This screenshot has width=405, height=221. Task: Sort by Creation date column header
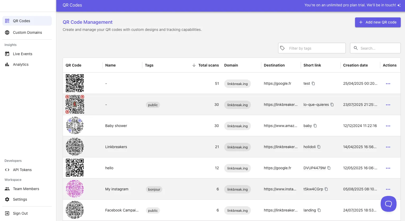pos(355,65)
